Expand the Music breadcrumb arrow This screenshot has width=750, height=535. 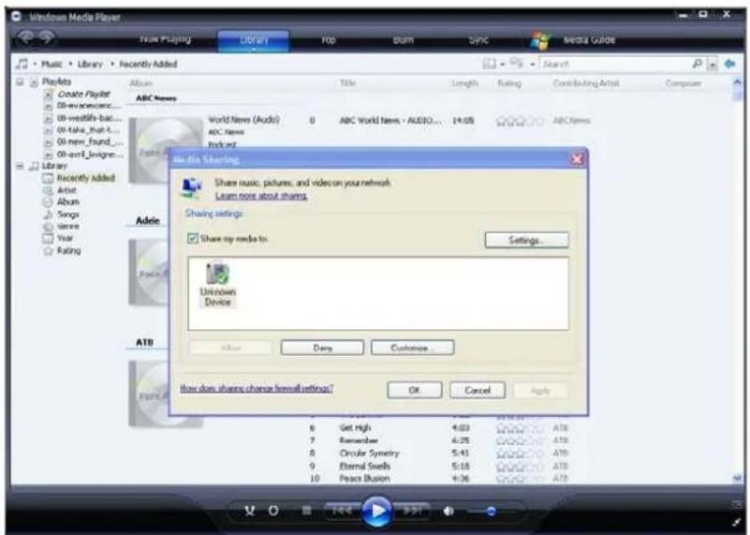click(70, 64)
